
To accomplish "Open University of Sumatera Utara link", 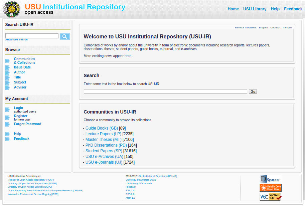I will click(x=141, y=180).
